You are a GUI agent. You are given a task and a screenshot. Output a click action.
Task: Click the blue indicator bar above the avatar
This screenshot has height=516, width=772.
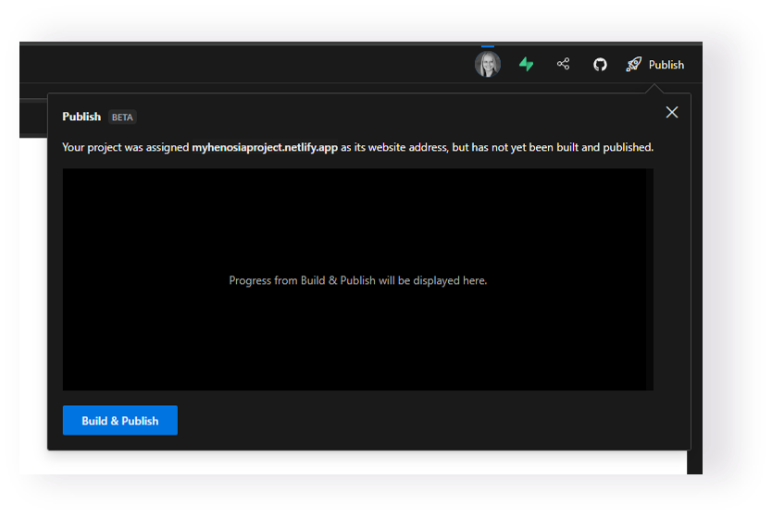pyautogui.click(x=488, y=45)
